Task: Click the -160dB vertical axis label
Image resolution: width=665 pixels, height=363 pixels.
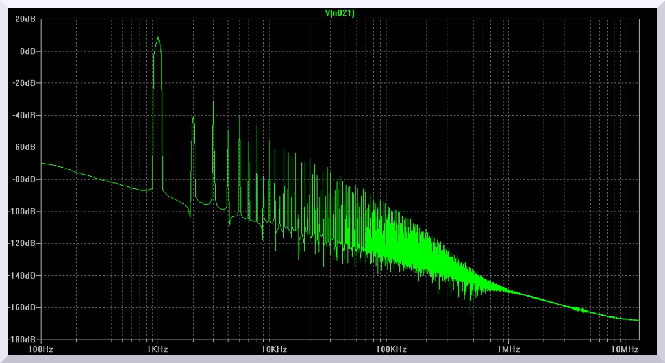Action: click(x=22, y=307)
